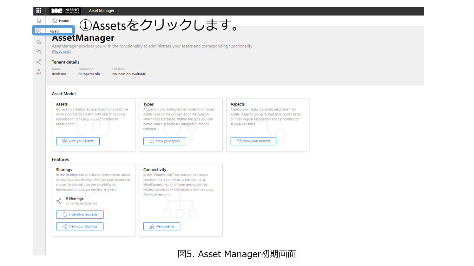The image size is (474, 266).
Task: Click View agents button
Action: click(x=162, y=226)
